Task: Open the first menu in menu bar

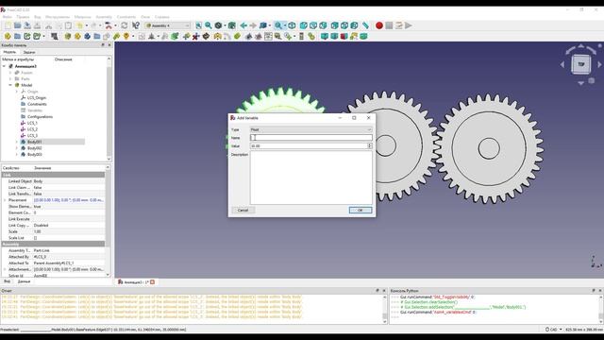Action: click(7, 17)
